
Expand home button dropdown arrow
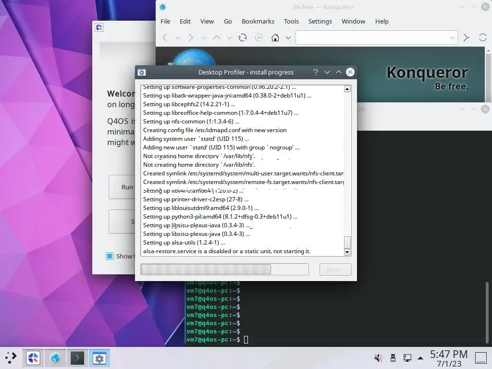tap(288, 38)
